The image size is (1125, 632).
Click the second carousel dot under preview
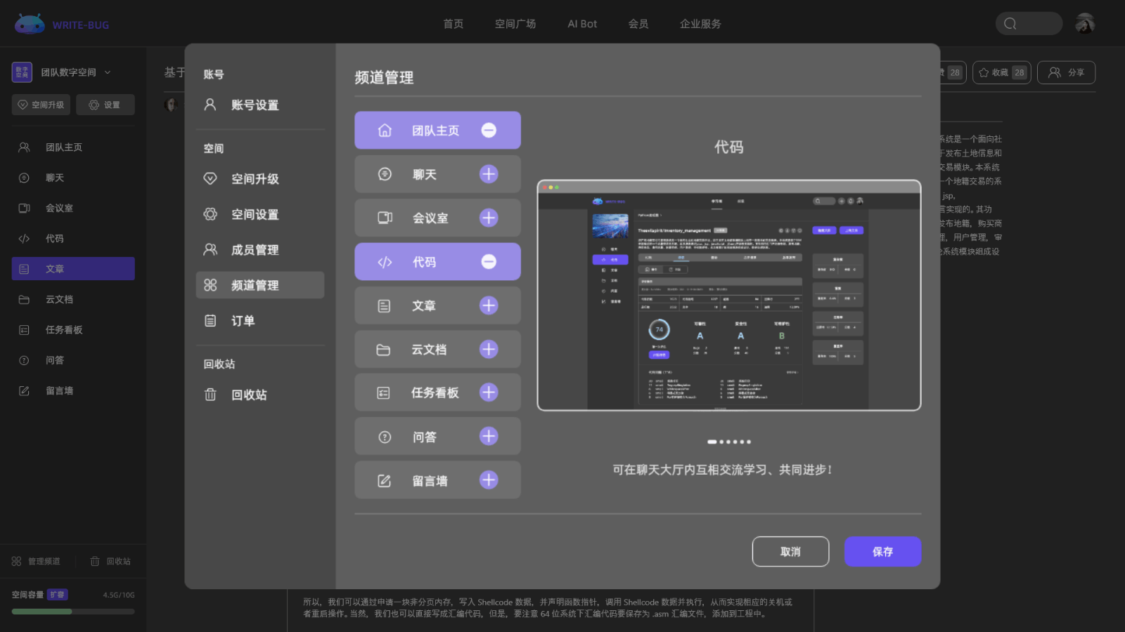pos(720,442)
